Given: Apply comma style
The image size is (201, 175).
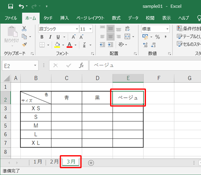Looking at the screenshot, I should [166, 37].
